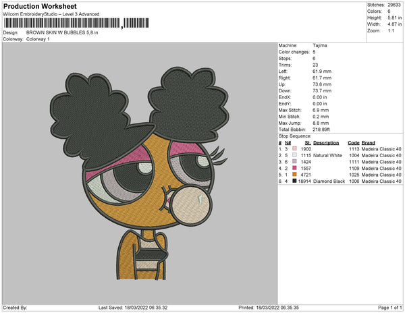Select the lilac 1424 thread swatch
This screenshot has height=313, width=405.
(294, 162)
